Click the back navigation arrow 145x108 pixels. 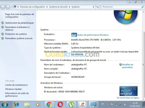click(x=3, y=7)
